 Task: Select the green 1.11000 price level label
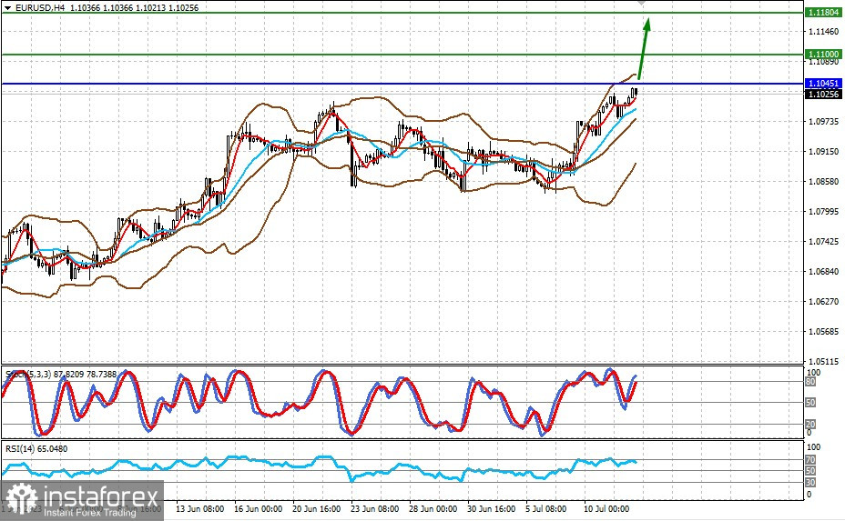pyautogui.click(x=823, y=55)
